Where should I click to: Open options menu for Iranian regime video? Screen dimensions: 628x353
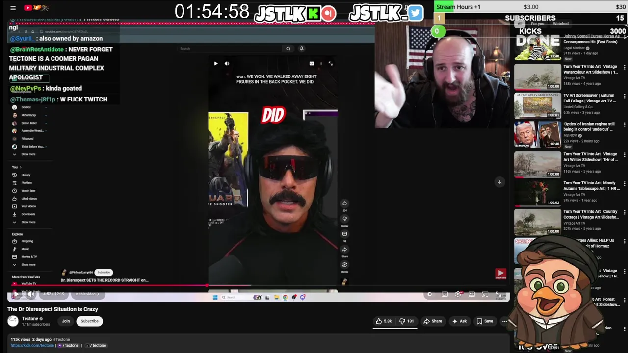(x=624, y=126)
